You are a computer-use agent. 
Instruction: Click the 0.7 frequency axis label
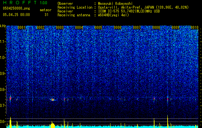pyautogui.click(x=3, y=106)
